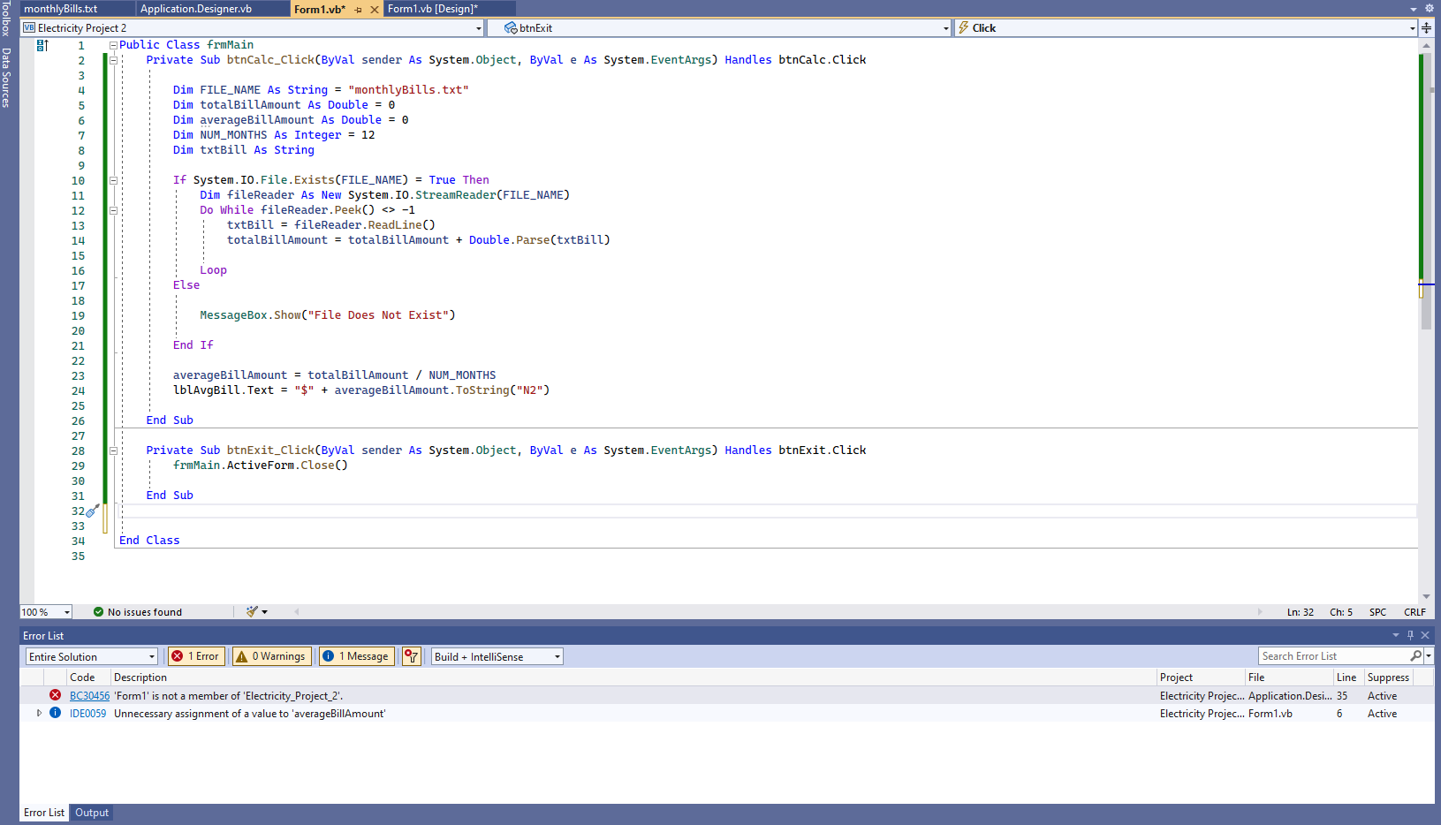
Task: Switch to the Application.Designer.vb tab
Action: coord(196,9)
